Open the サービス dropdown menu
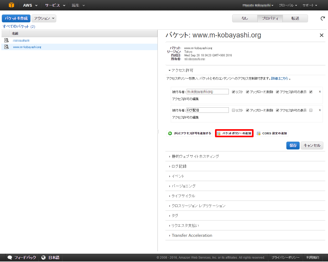This screenshot has height=262, width=328. point(55,5)
